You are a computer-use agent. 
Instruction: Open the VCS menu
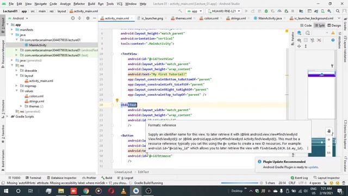click(x=120, y=4)
